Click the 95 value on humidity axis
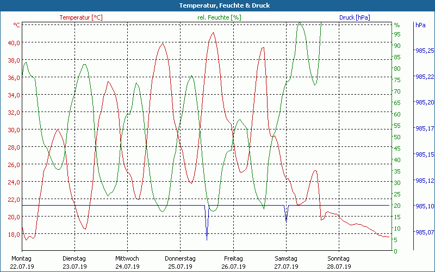The width and height of the screenshot is (435, 272). click(397, 34)
